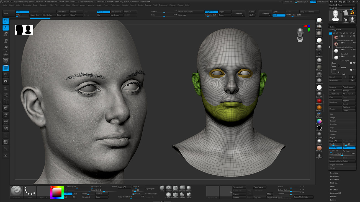The width and height of the screenshot is (360, 202).
Task: Click the MatCap material sphere icon
Action: 319,27
